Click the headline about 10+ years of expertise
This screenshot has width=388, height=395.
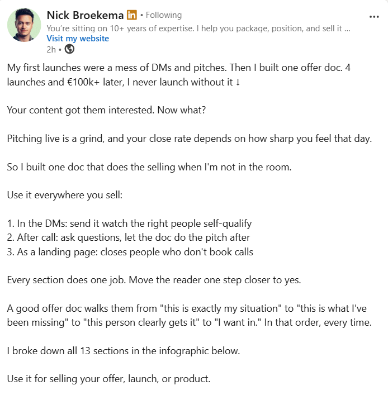tap(198, 28)
